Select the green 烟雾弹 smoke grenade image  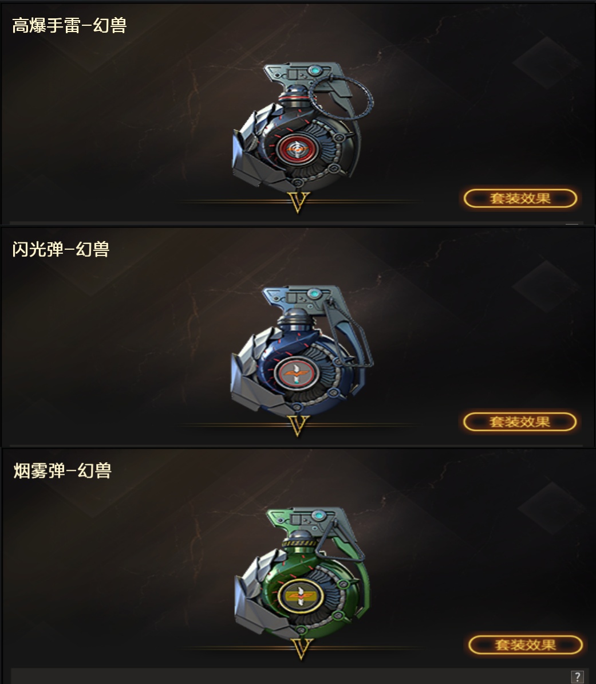302,572
